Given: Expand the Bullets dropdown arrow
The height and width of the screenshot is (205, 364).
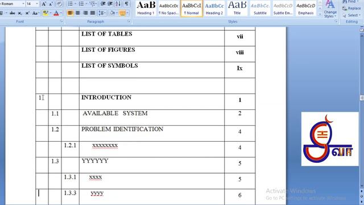Looking at the screenshot, I should point(75,4).
